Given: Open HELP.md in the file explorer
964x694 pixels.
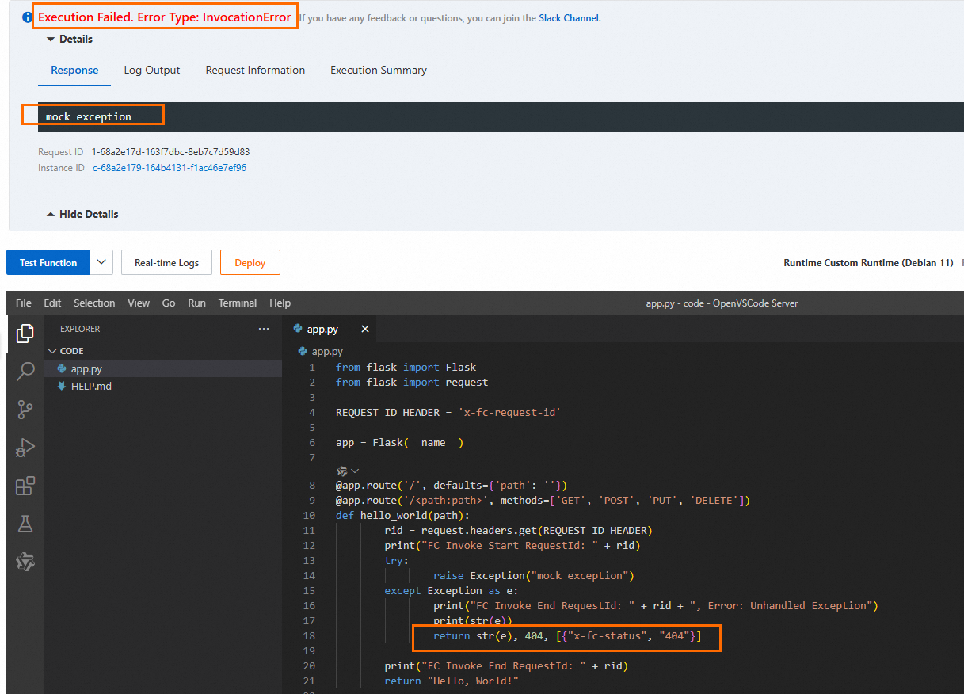Looking at the screenshot, I should click(x=91, y=386).
